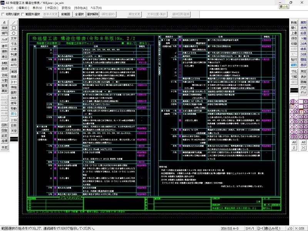This screenshot has width=308, height=231.
Task: Click the 印刷 print button
Action: 294,44
